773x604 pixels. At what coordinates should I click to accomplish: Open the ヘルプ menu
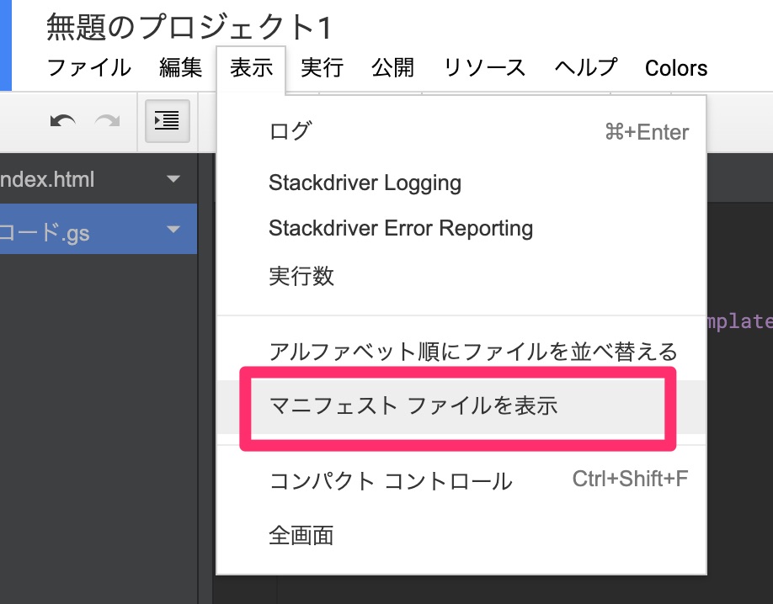coord(586,68)
